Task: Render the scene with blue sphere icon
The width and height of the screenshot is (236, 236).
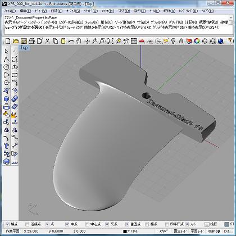Action: [221, 41]
